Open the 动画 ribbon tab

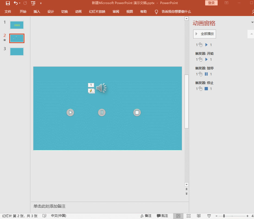pos(78,12)
